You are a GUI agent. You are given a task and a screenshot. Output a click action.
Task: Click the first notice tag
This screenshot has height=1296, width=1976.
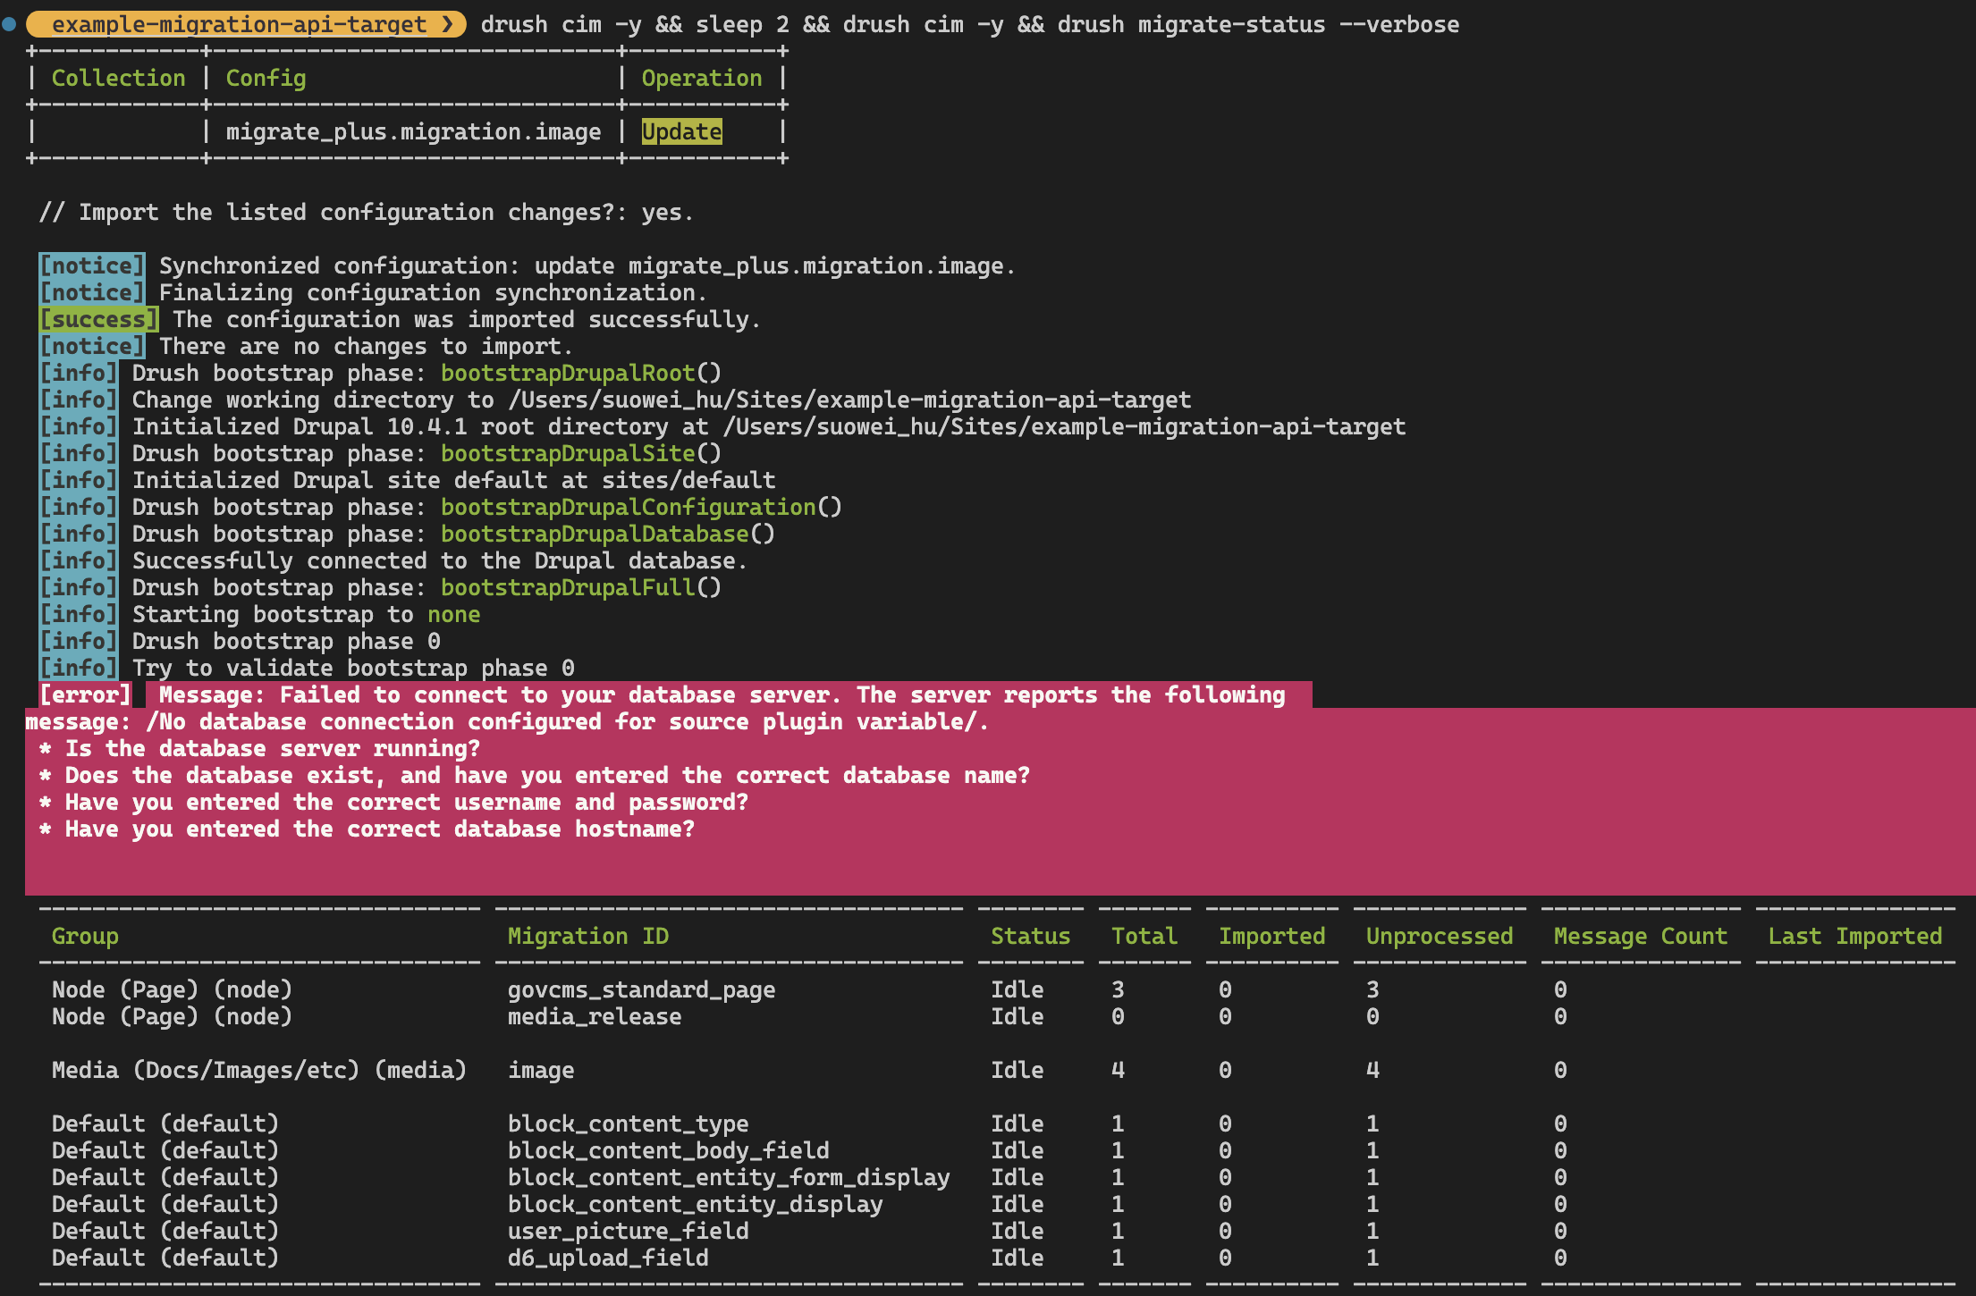(x=91, y=265)
